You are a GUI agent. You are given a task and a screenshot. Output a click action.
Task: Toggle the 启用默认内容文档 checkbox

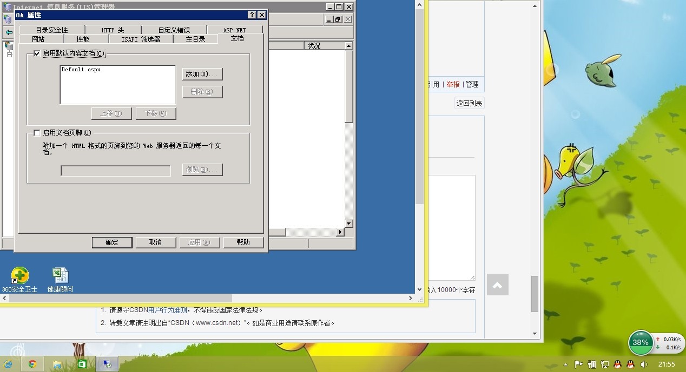click(x=37, y=53)
